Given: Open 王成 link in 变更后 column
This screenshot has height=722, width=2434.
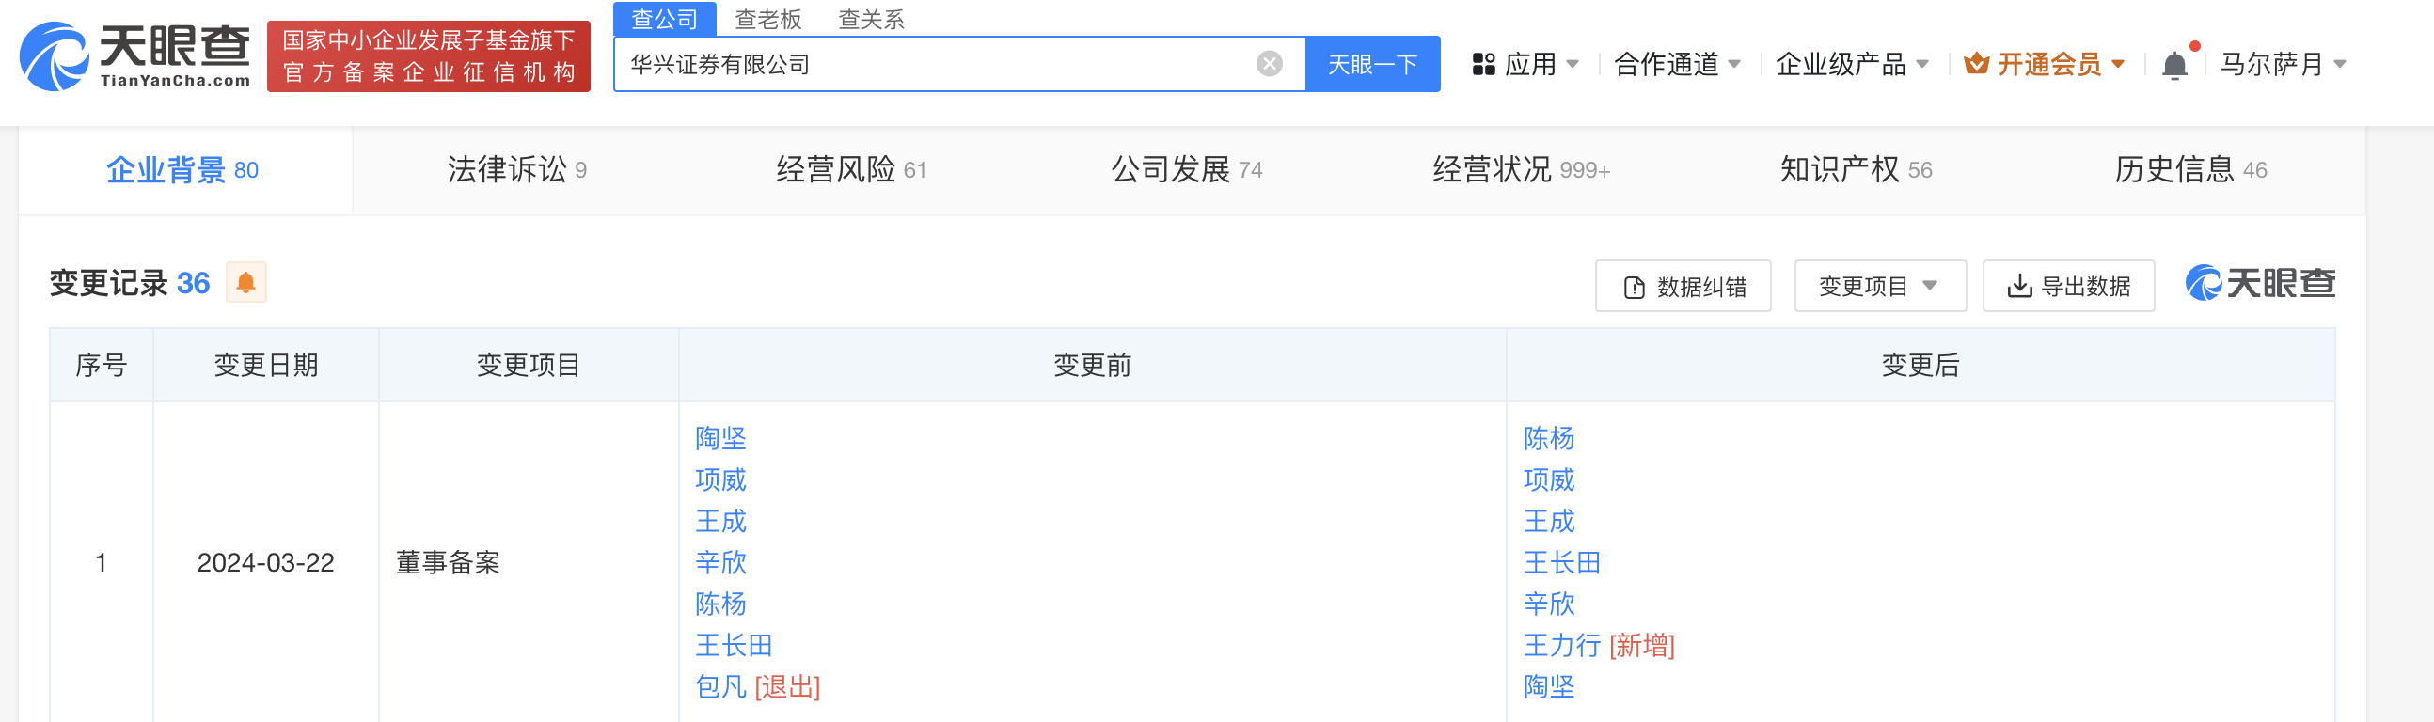Looking at the screenshot, I should [1549, 522].
